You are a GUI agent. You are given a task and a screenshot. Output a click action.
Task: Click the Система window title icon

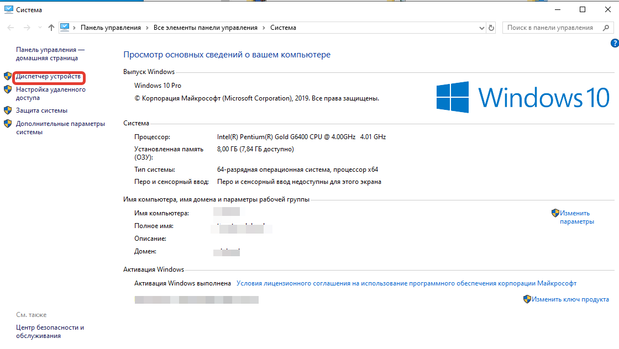click(9, 9)
